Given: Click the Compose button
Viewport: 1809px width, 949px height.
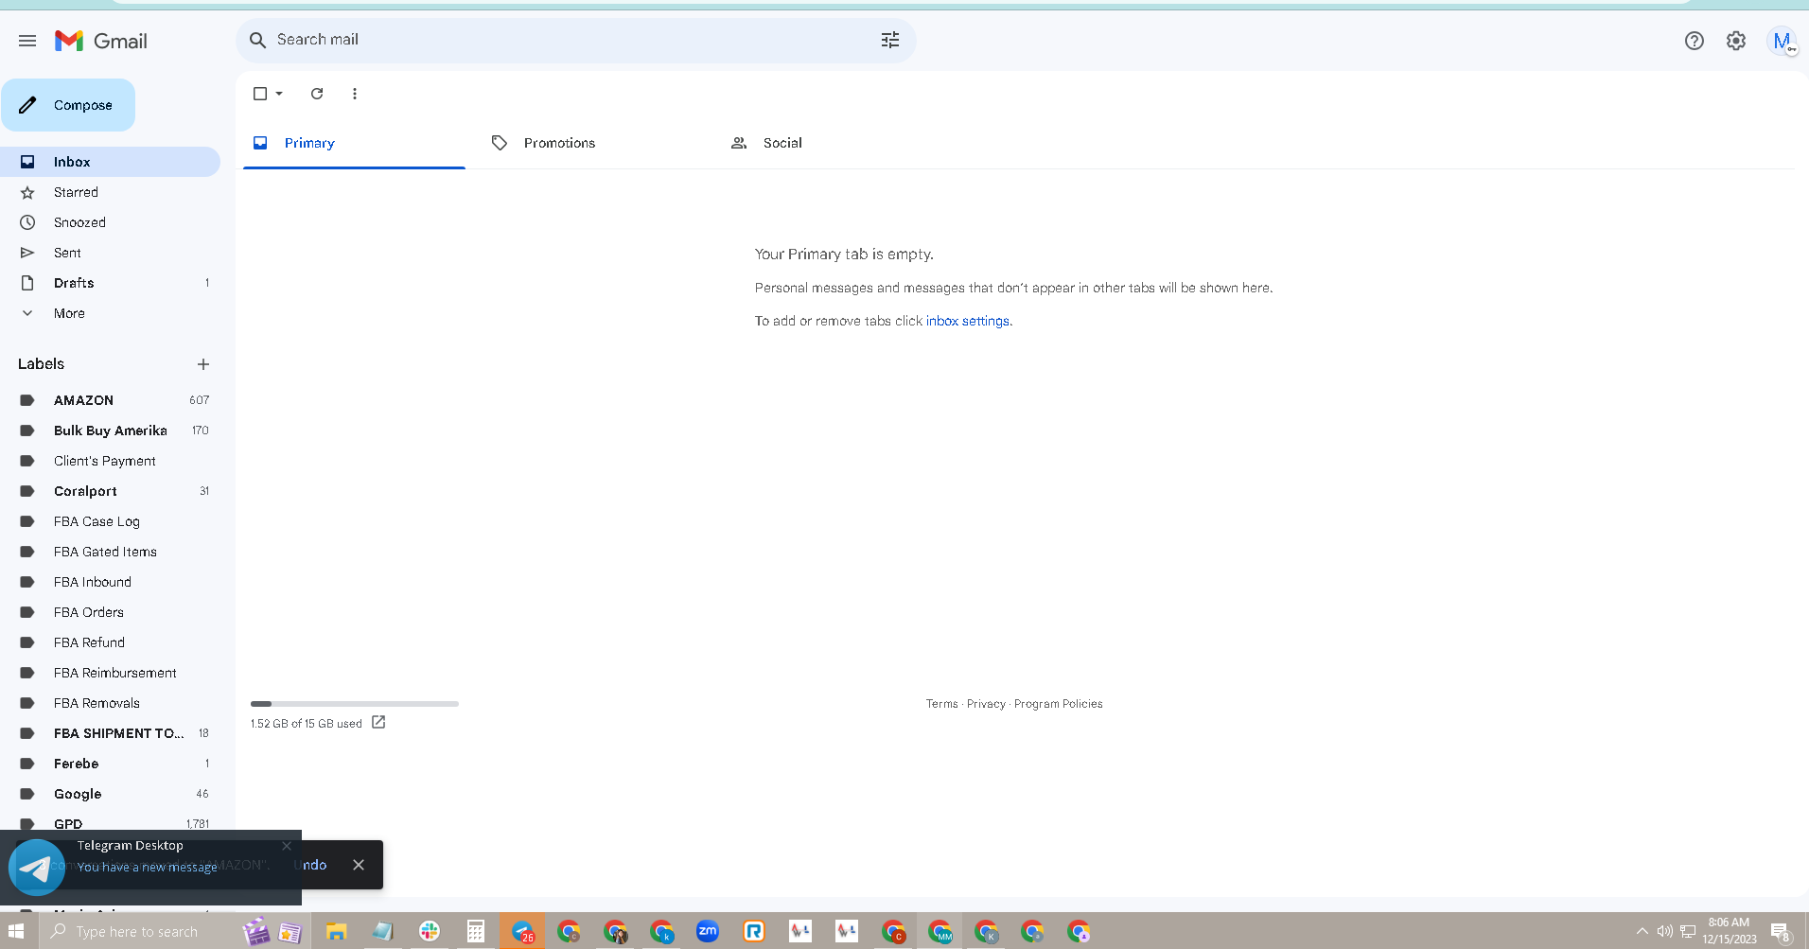Looking at the screenshot, I should pos(68,105).
